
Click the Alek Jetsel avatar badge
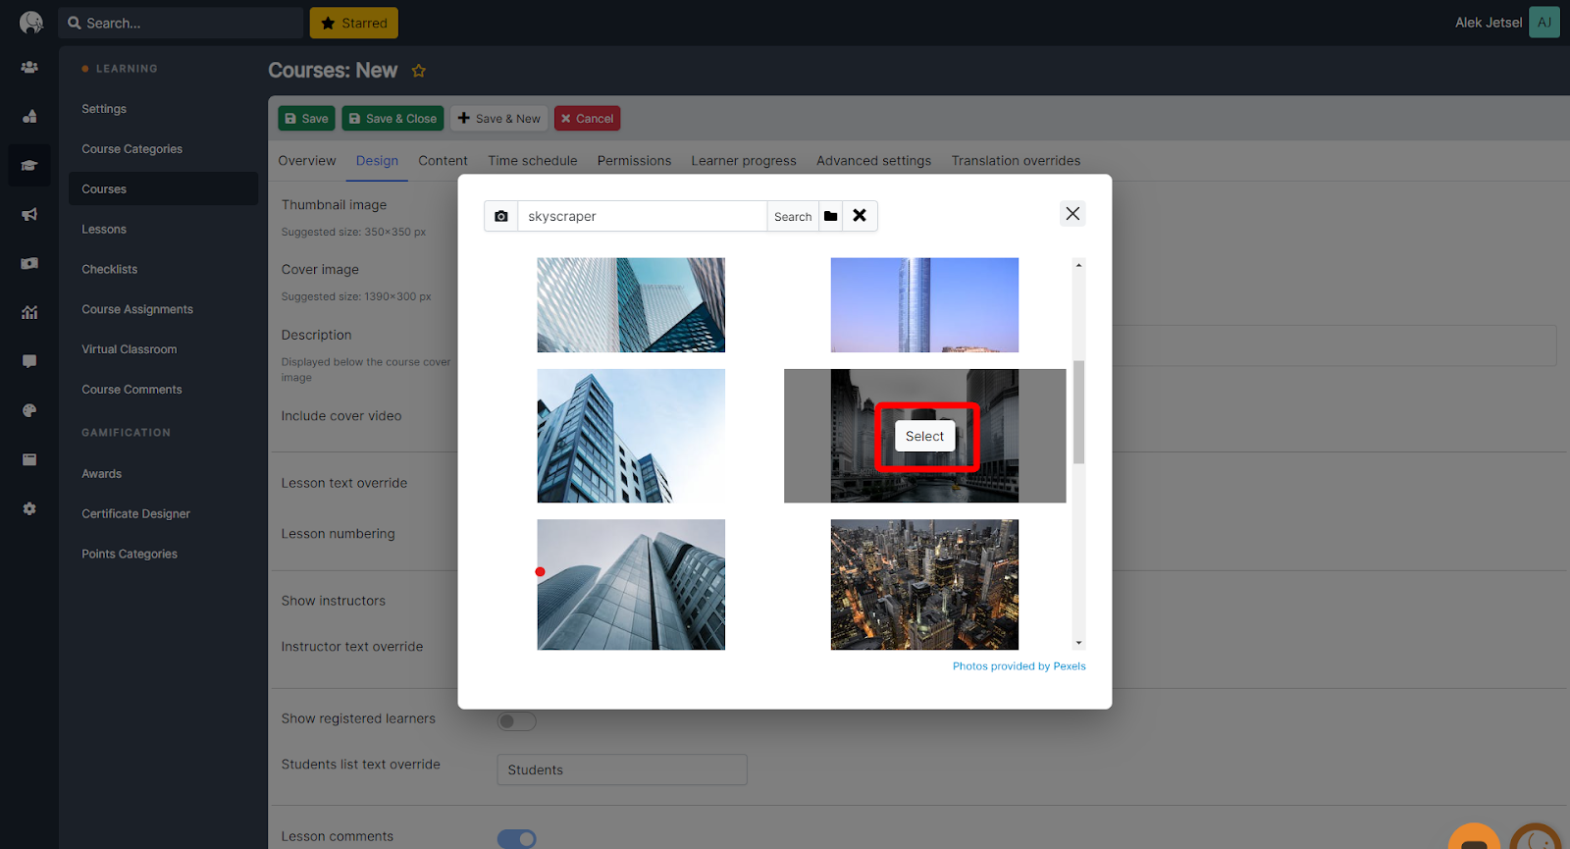coord(1544,23)
